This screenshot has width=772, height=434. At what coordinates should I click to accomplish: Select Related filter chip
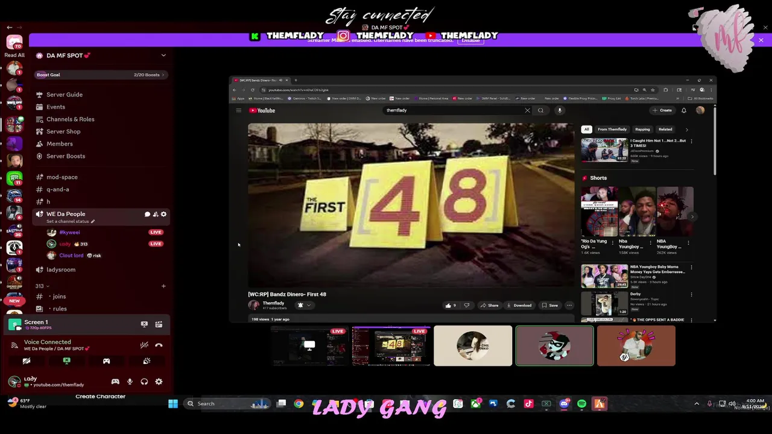point(665,129)
